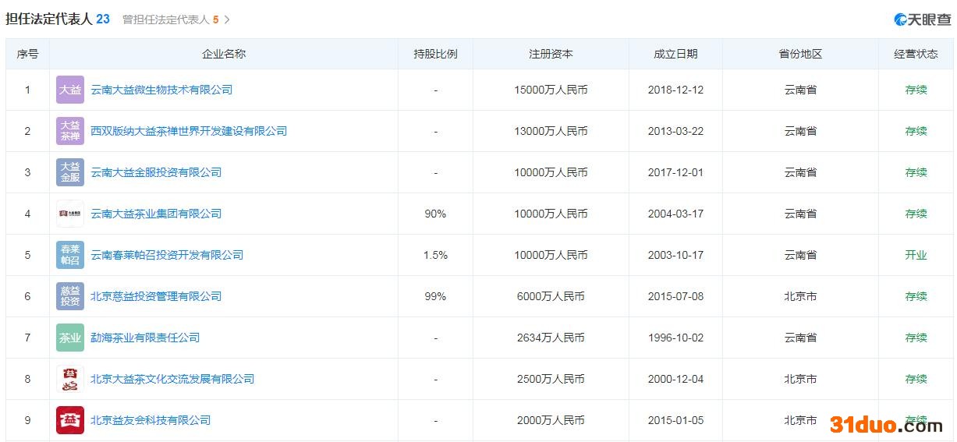Click the 大益茶禅 company logo icon

(x=69, y=131)
